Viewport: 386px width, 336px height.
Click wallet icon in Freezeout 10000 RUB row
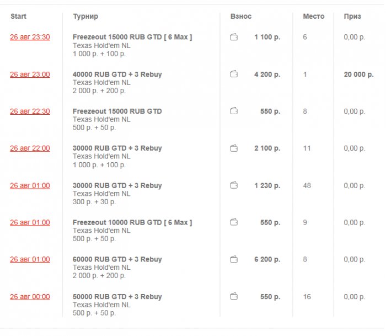click(234, 223)
